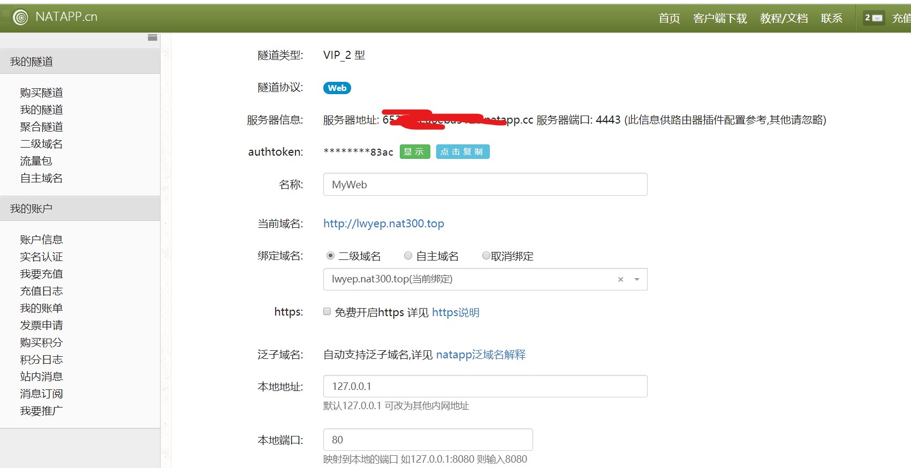Enable the free https checkbox
This screenshot has width=911, height=468.
[x=327, y=311]
